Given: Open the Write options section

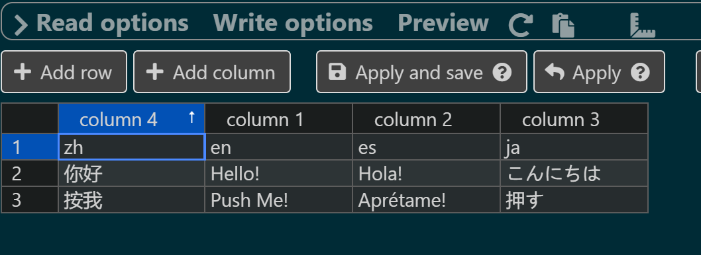Looking at the screenshot, I should click(293, 22).
